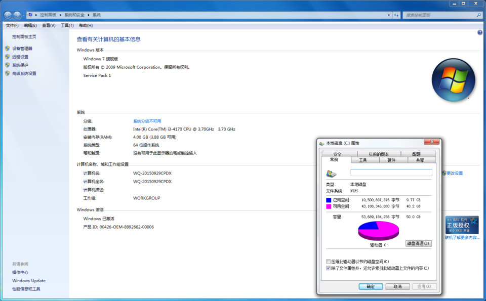Viewport: 486px width, 301px height.
Task: Click the drive icon in properties dialog
Action: pos(331,174)
